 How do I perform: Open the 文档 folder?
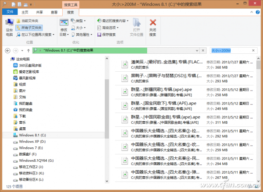pyautogui.click(x=20, y=97)
